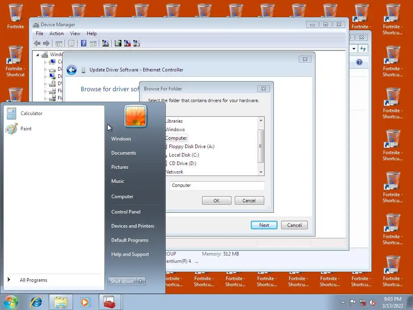The width and height of the screenshot is (413, 310).
Task: Open Internet Explorer from taskbar
Action: pos(36,302)
